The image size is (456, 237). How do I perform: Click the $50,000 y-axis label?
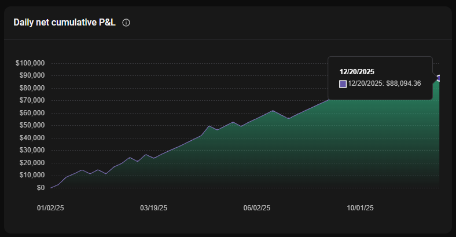click(32, 125)
